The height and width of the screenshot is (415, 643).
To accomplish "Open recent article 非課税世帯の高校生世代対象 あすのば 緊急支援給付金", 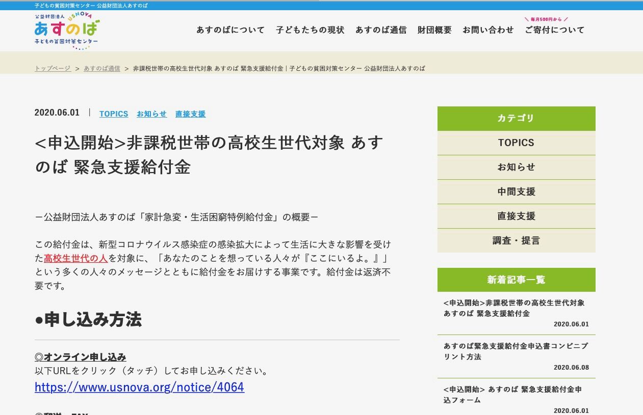I will click(x=514, y=308).
